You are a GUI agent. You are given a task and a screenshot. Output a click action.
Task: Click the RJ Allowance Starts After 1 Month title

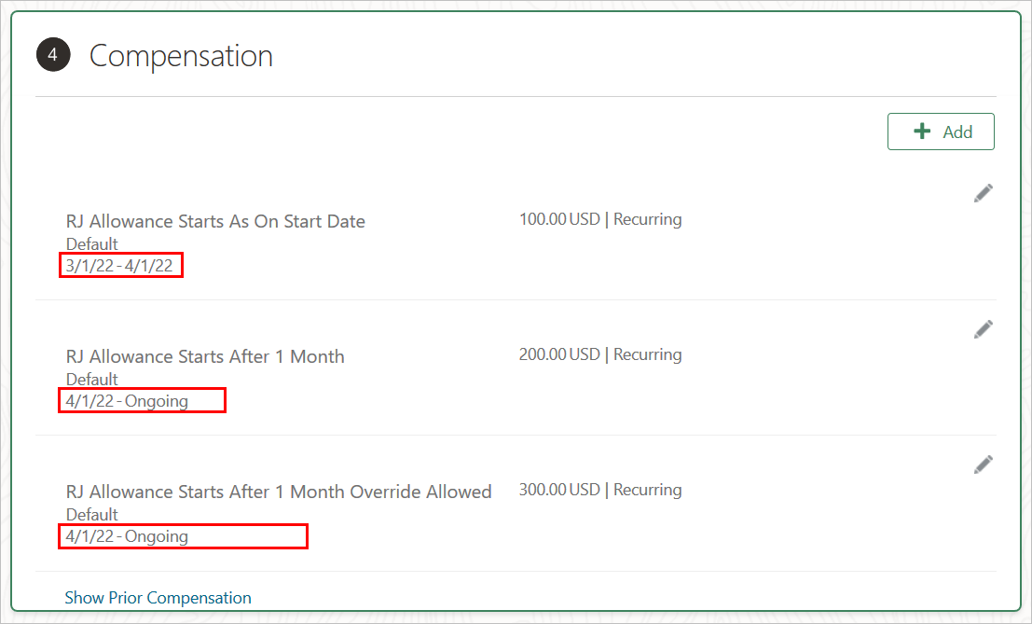[x=205, y=356]
